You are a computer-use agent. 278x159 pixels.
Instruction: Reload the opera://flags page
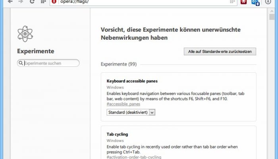point(32,2)
